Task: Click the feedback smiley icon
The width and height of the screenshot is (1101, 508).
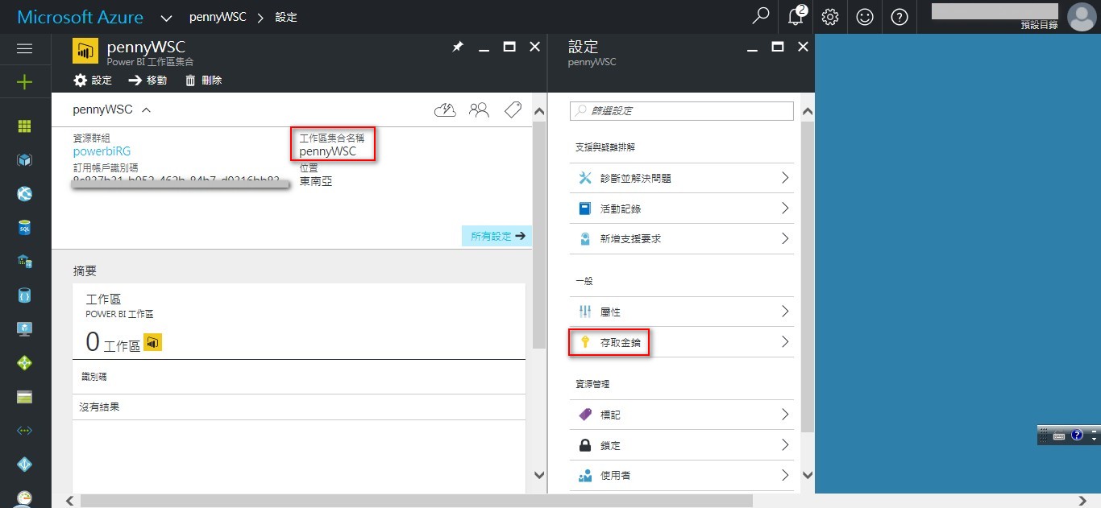Action: tap(865, 17)
